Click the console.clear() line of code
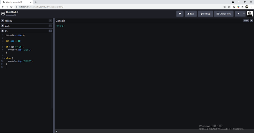 [x=15, y=35]
